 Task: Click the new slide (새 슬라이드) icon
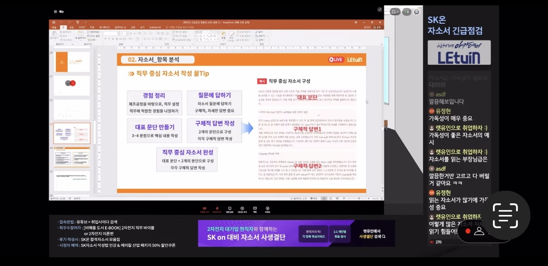[80, 33]
